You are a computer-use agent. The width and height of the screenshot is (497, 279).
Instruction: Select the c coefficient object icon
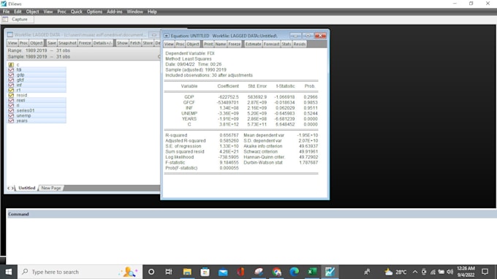click(x=11, y=64)
